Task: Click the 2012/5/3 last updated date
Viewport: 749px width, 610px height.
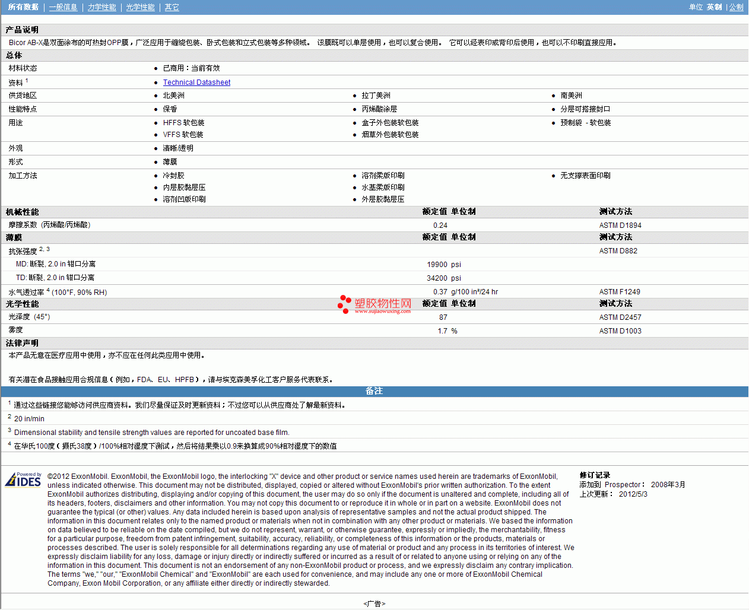Action: 633,494
